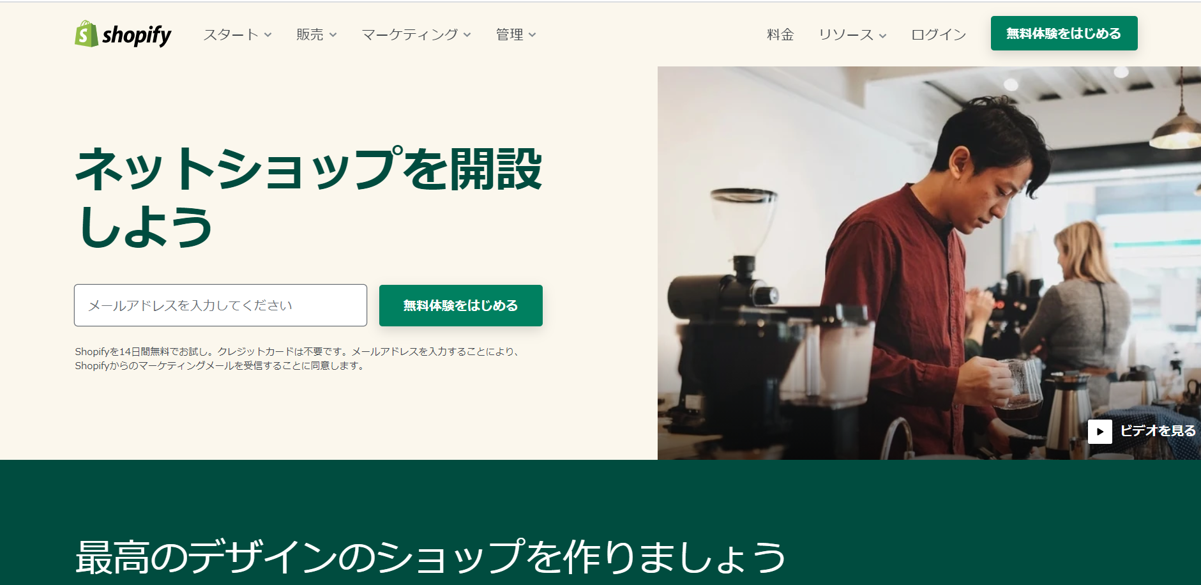Expand the リソース dropdown arrow
The height and width of the screenshot is (585, 1201).
point(882,36)
